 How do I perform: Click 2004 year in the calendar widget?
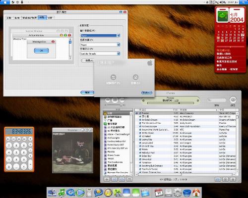237,20
